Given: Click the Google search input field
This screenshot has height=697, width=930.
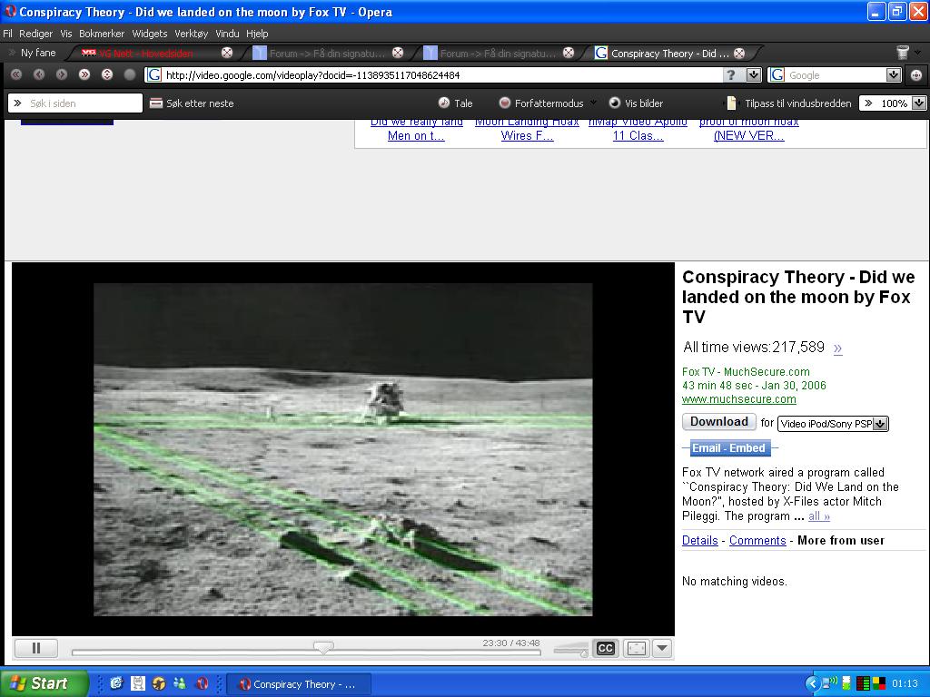Looking at the screenshot, I should [x=836, y=74].
